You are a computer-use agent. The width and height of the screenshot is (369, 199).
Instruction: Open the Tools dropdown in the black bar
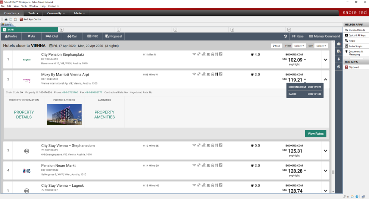[33, 13]
